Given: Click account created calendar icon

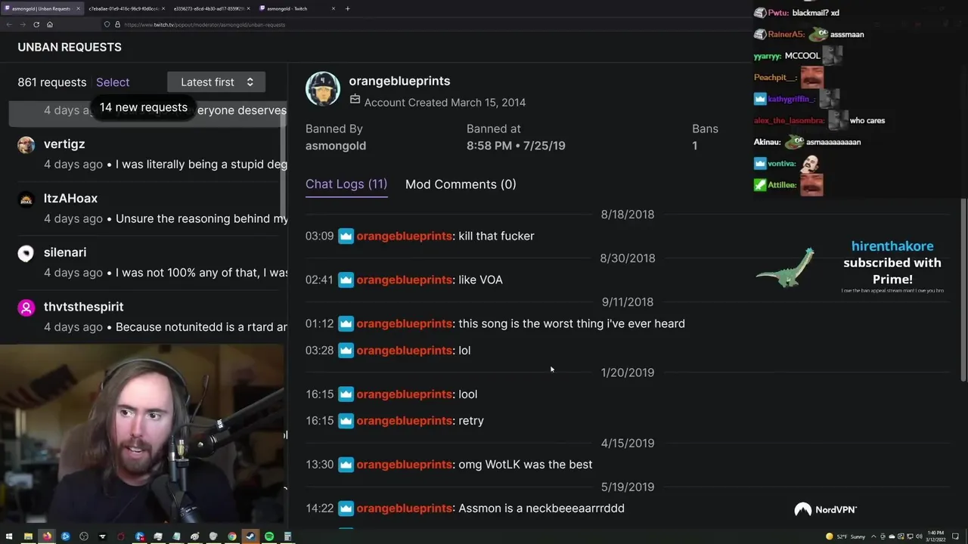Looking at the screenshot, I should [355, 99].
